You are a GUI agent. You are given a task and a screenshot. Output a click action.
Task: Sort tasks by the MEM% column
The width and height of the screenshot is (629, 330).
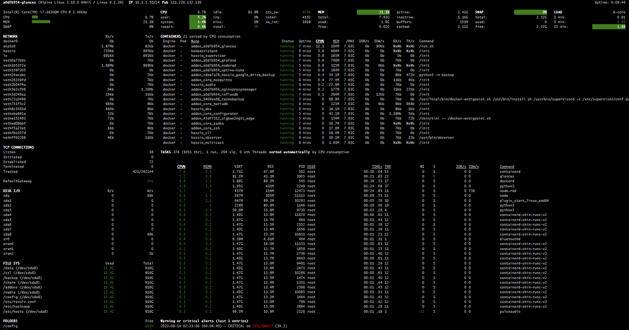pyautogui.click(x=207, y=166)
